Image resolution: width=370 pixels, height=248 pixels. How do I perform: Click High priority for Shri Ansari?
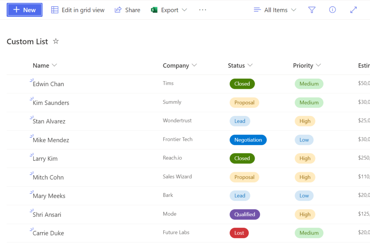pos(305,214)
